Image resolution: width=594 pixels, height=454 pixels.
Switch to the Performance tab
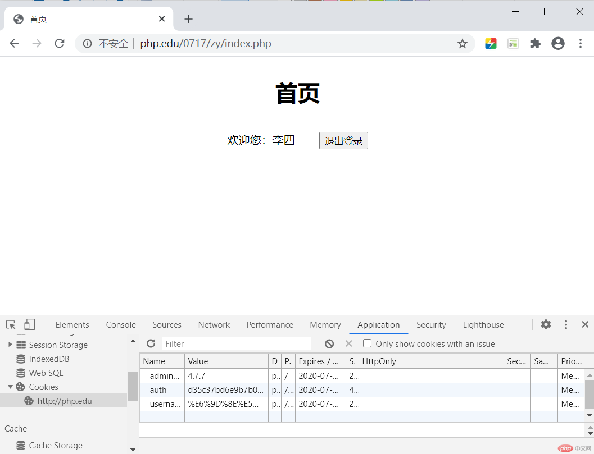click(x=270, y=325)
